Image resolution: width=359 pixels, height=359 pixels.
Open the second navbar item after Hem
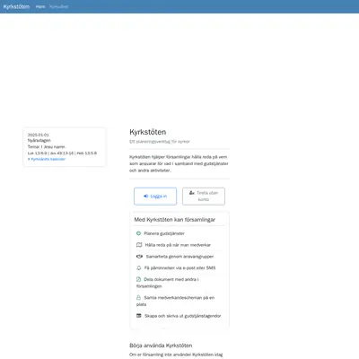59,6
